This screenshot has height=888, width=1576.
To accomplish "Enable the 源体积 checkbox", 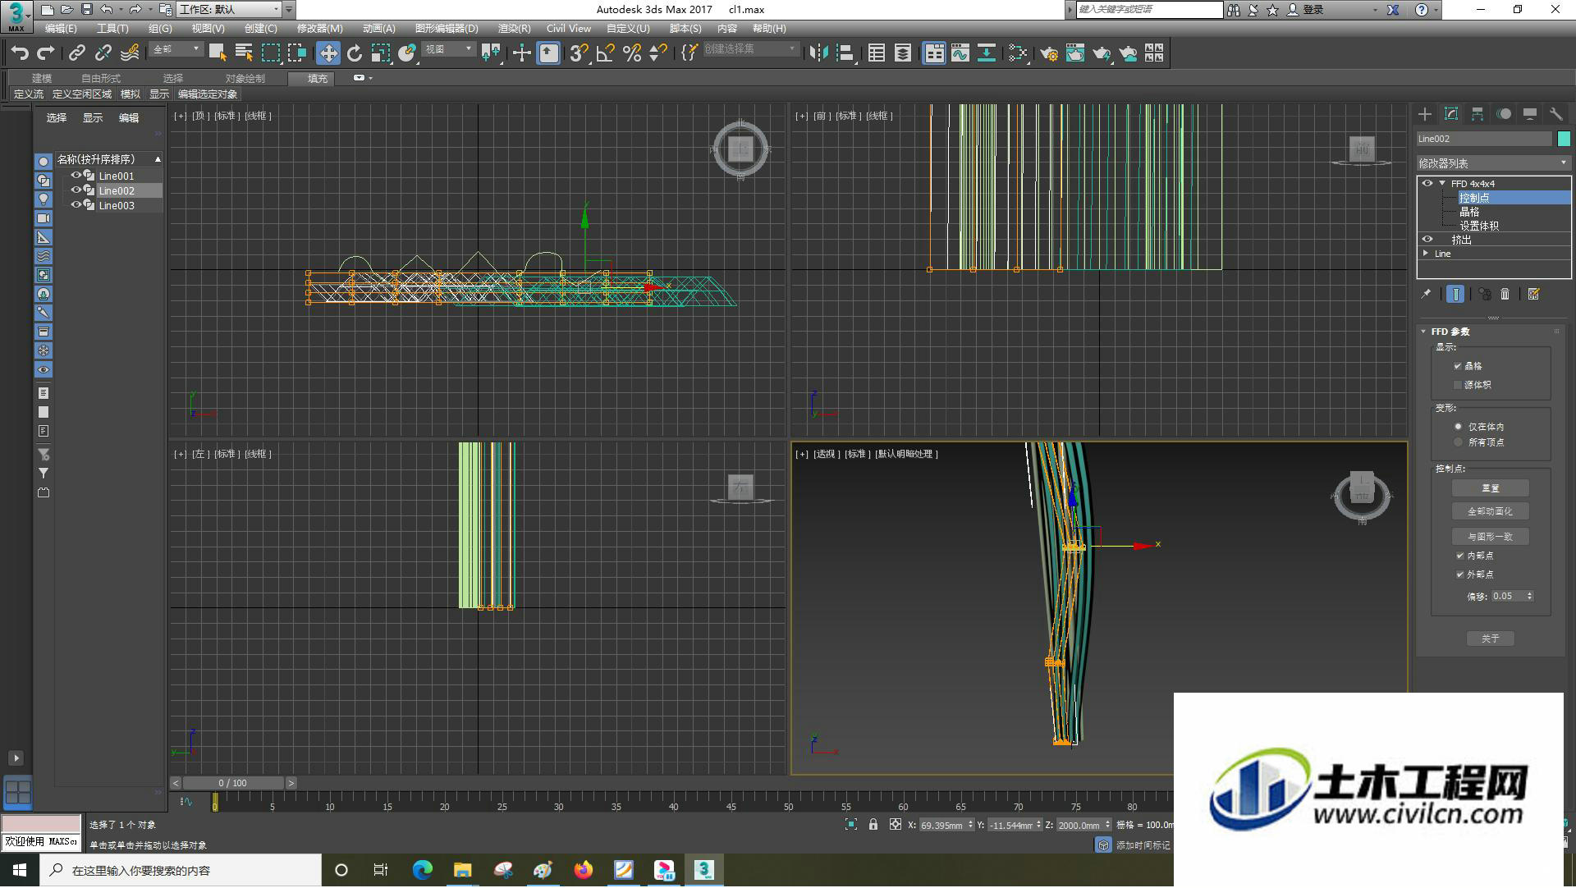I will point(1458,385).
